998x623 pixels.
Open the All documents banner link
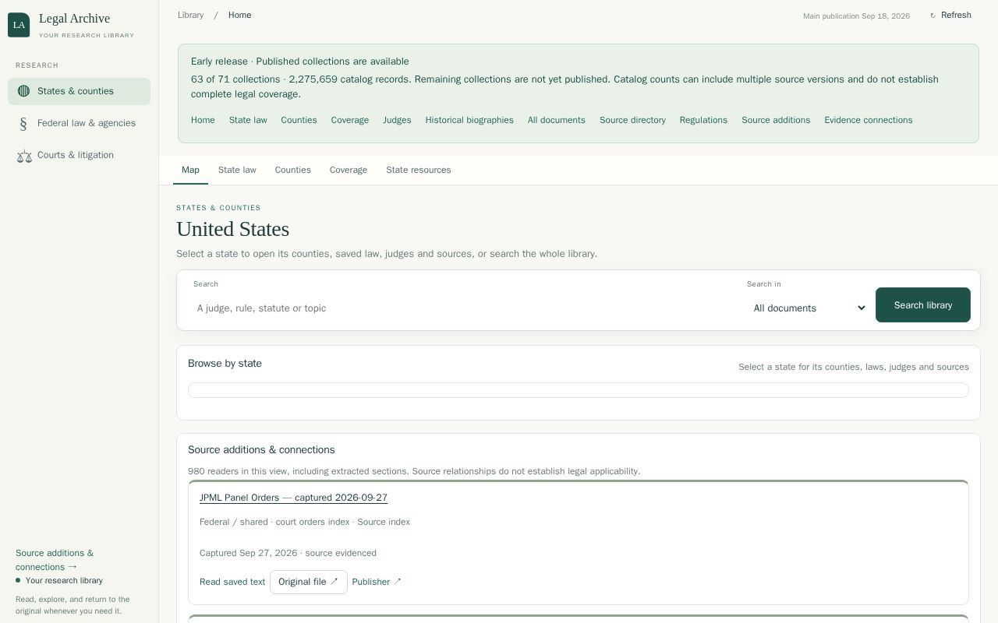coord(557,120)
